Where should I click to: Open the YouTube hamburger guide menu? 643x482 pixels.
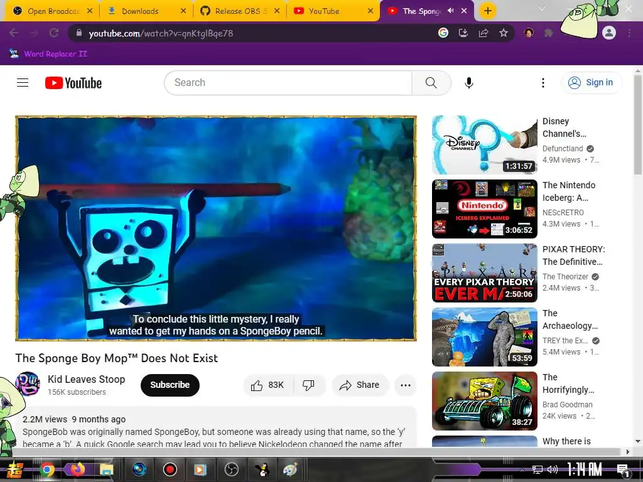tap(23, 83)
